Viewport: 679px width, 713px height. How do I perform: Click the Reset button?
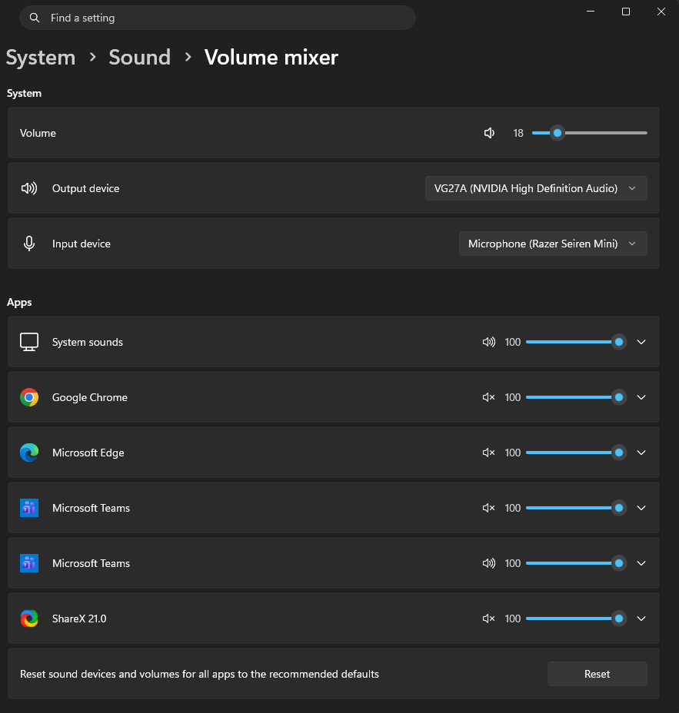pos(597,674)
